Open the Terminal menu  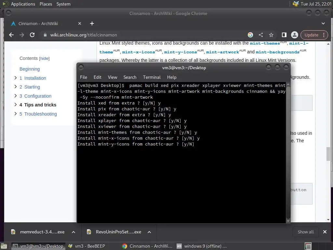152,77
